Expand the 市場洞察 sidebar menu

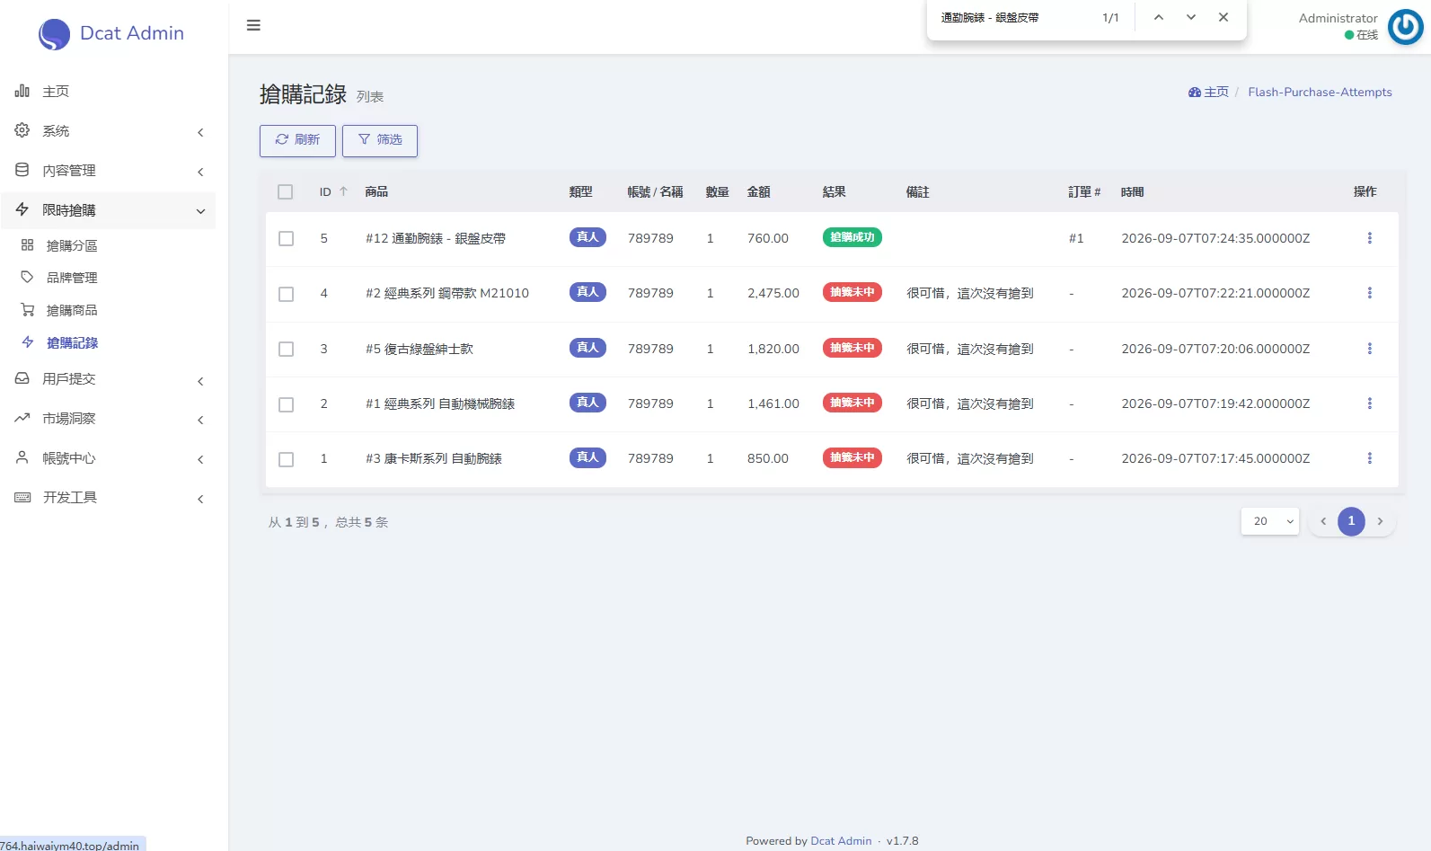click(x=108, y=419)
